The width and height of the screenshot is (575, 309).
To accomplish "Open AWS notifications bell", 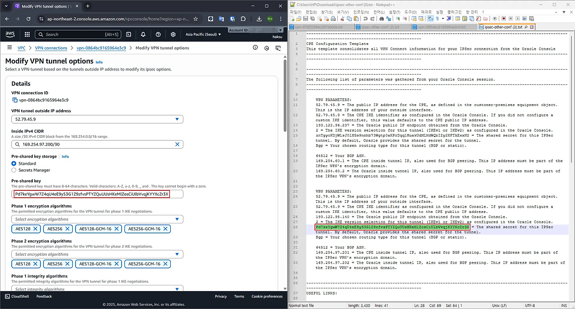I will tap(143, 35).
